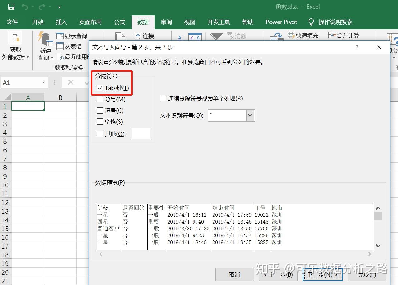Viewport: 398px width, 285px height.
Task: Click the preview vertical scrollbar thumb
Action: [x=378, y=216]
